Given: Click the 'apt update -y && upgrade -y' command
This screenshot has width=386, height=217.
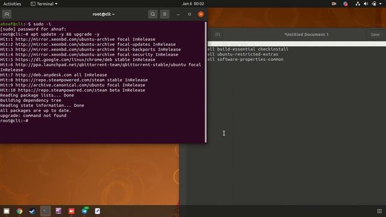Looking at the screenshot, I should point(65,34).
